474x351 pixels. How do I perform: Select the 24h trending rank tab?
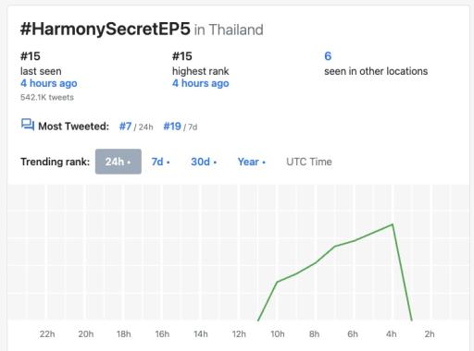point(118,162)
